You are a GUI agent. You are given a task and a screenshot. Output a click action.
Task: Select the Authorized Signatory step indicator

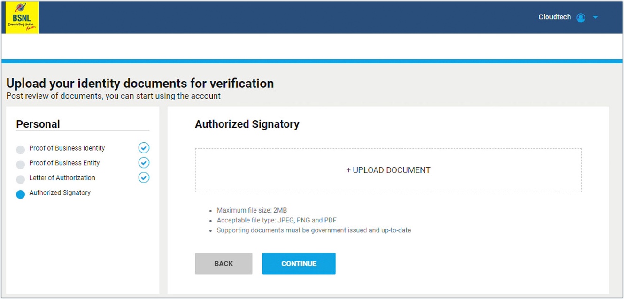(60, 193)
